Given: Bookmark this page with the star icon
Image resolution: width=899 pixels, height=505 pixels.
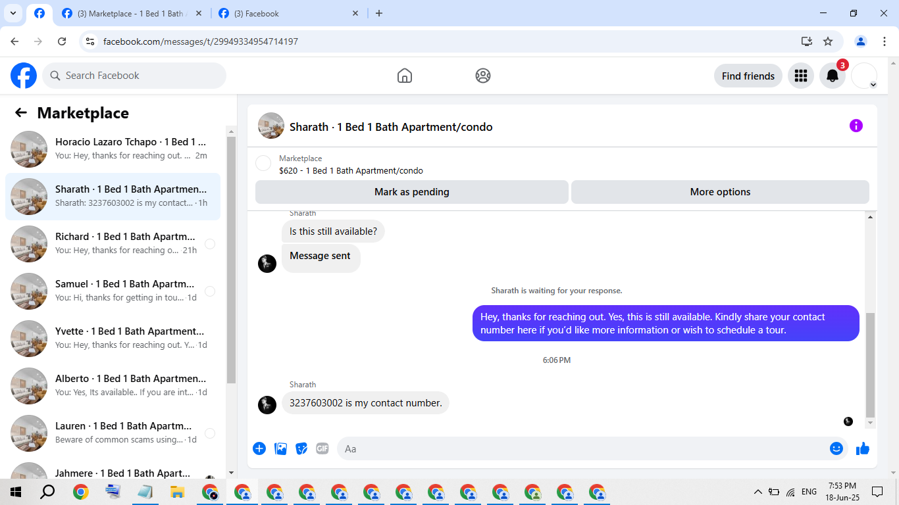Looking at the screenshot, I should tap(828, 41).
